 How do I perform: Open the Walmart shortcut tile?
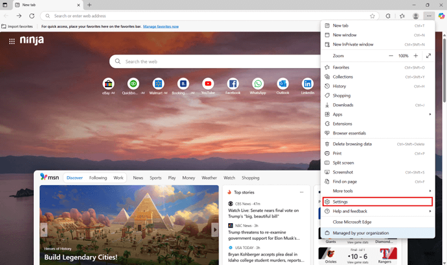[158, 86]
